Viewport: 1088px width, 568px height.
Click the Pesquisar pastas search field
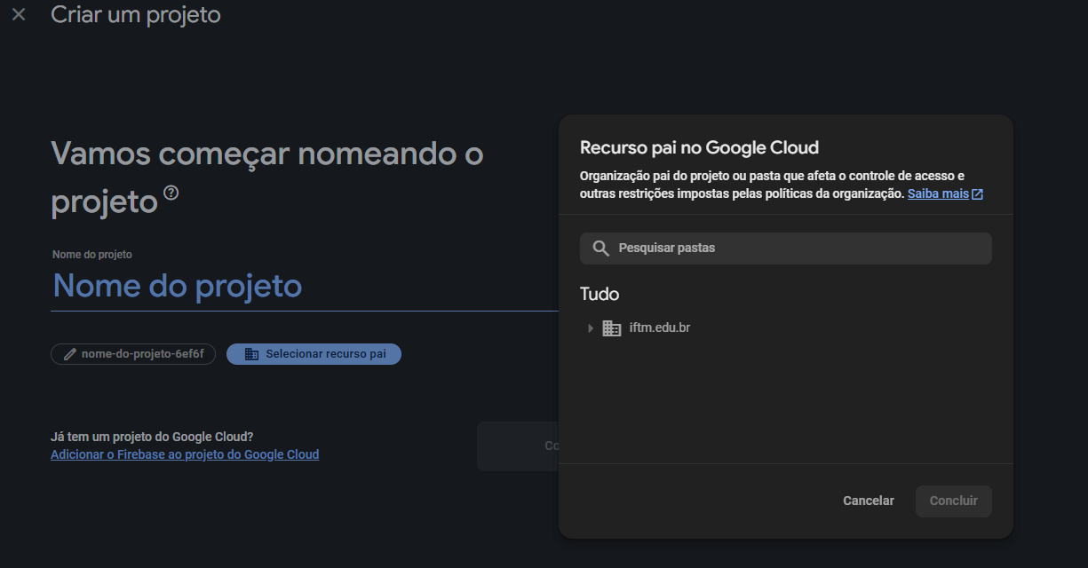point(785,248)
